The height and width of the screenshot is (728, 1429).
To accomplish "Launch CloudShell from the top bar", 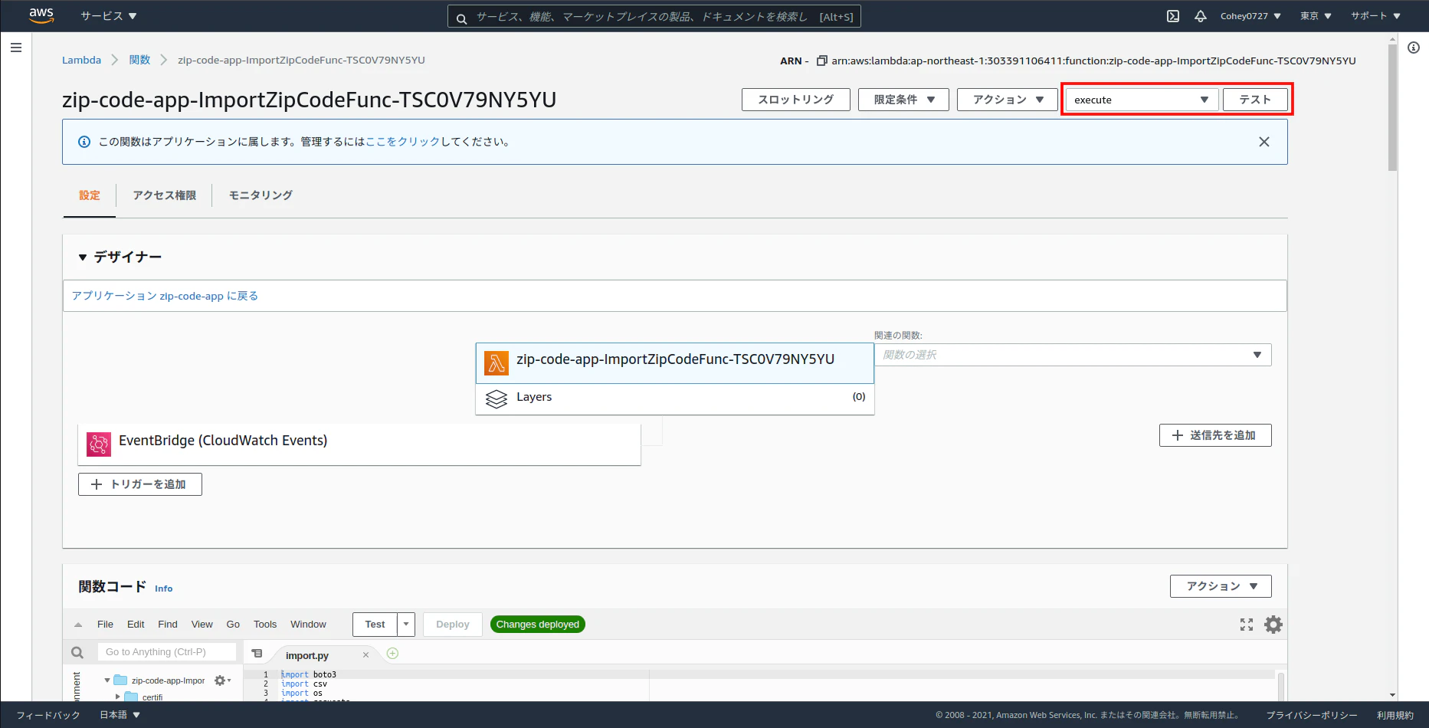I will [1173, 16].
